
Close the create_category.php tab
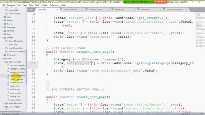(186, 10)
